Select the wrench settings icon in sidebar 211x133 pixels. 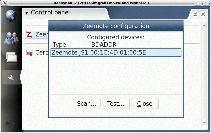point(11,77)
